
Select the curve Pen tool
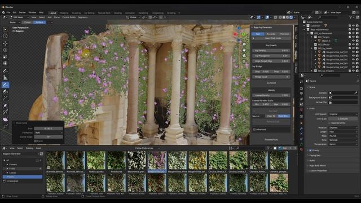tap(5, 91)
